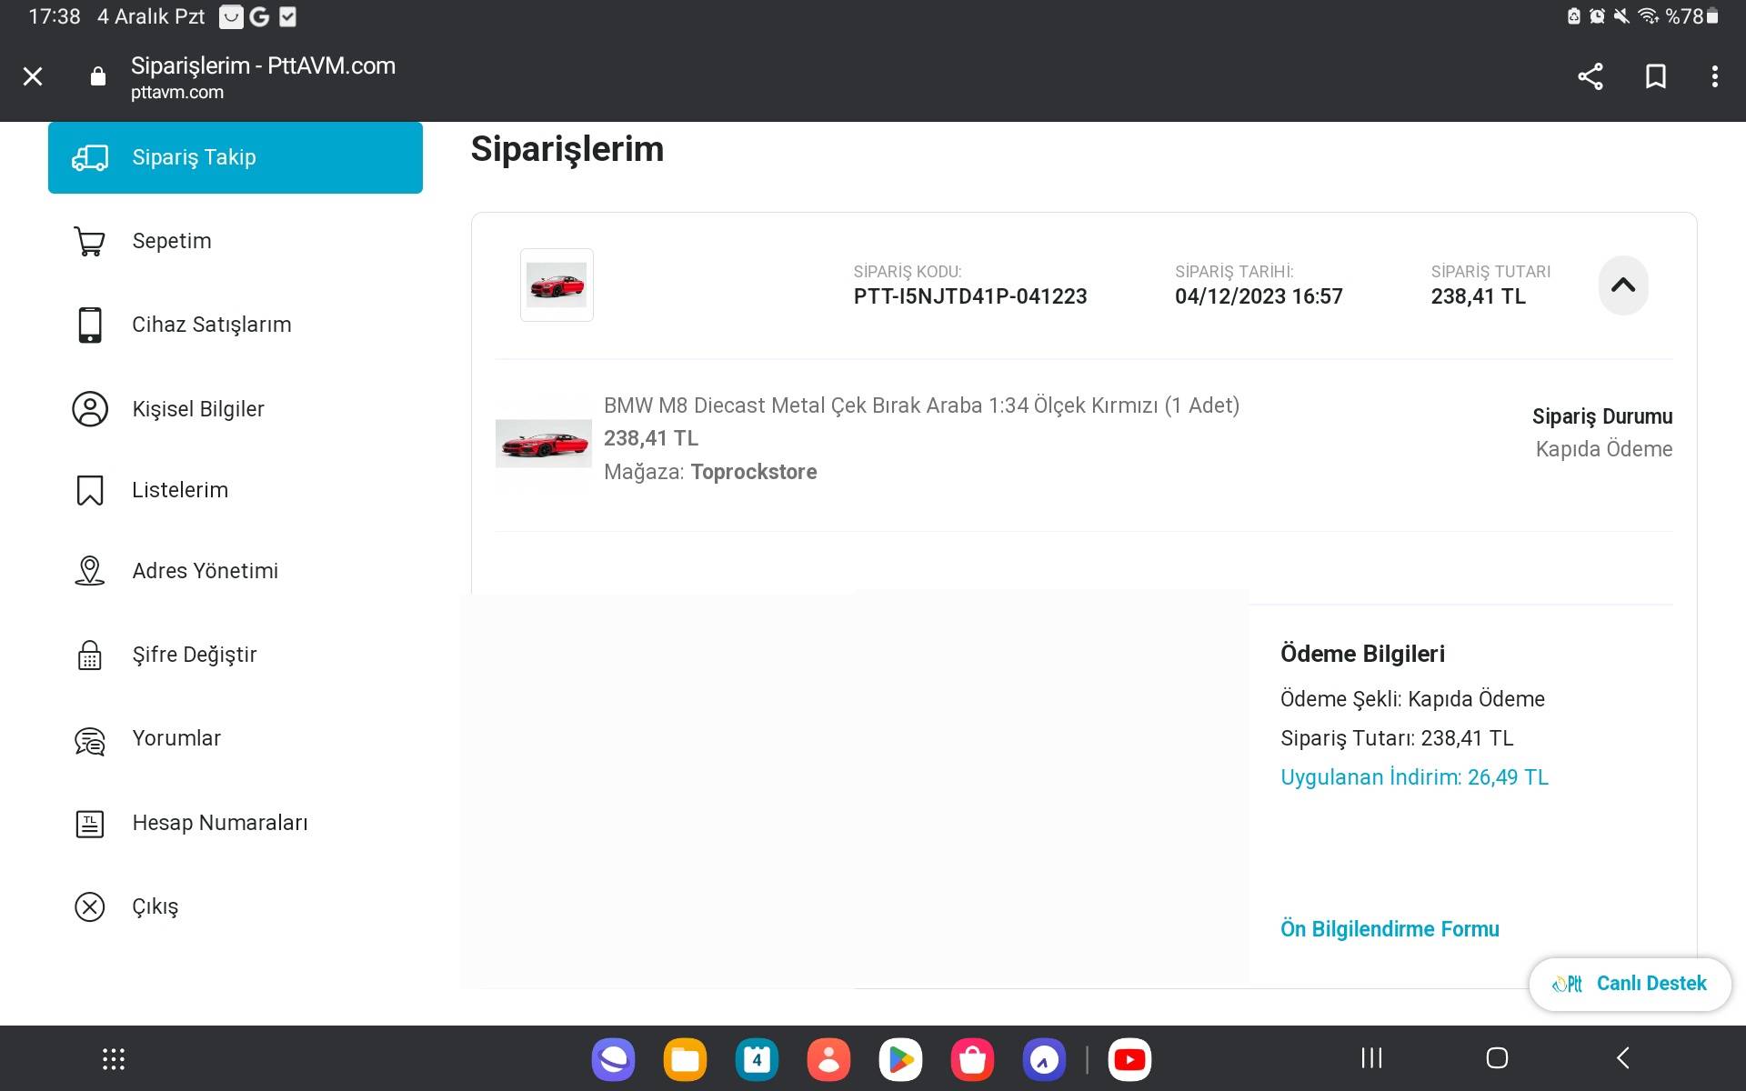1746x1091 pixels.
Task: Open the Ön Bilgilendirme Formu link
Action: (x=1389, y=929)
